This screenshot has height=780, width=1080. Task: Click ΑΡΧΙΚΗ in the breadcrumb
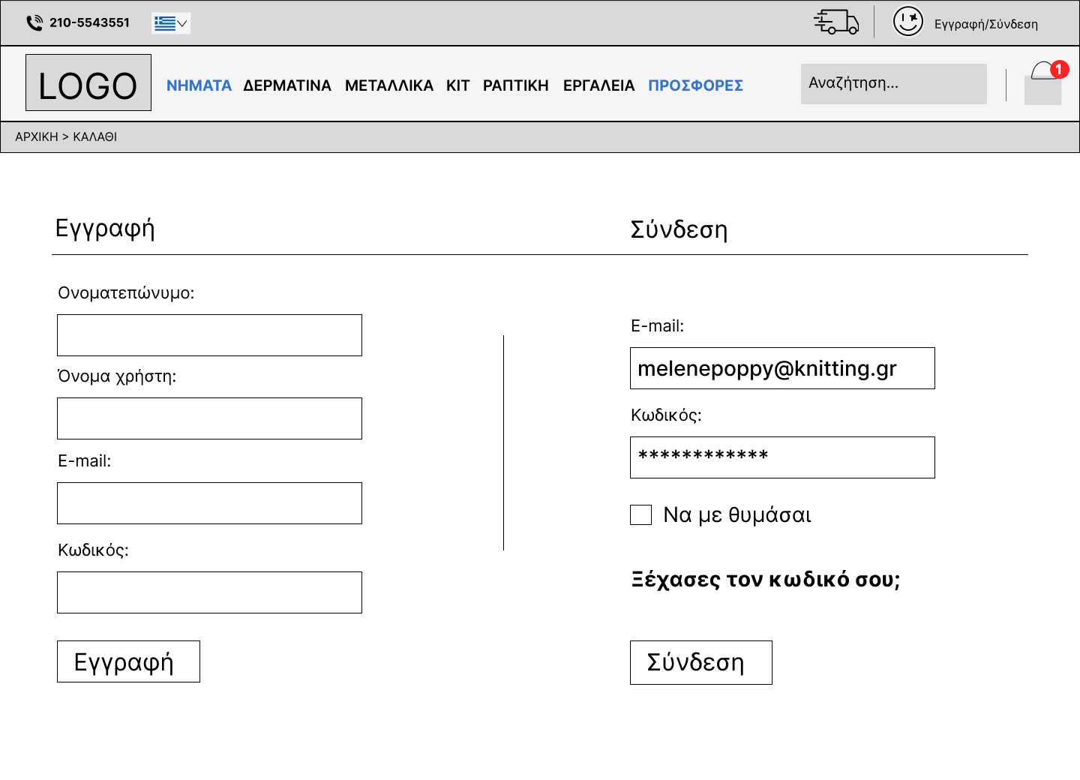[x=36, y=136]
